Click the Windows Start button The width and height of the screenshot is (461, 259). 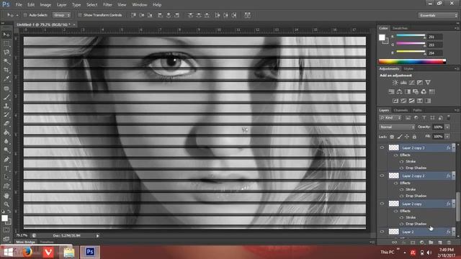click(8, 252)
